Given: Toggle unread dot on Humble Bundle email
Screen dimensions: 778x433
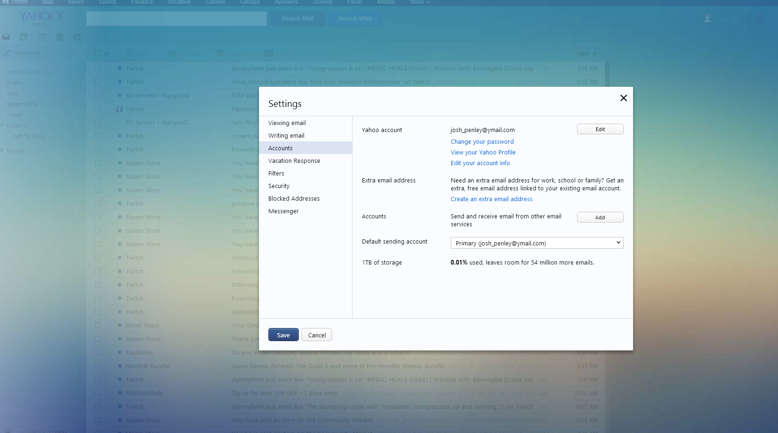Looking at the screenshot, I should [120, 366].
